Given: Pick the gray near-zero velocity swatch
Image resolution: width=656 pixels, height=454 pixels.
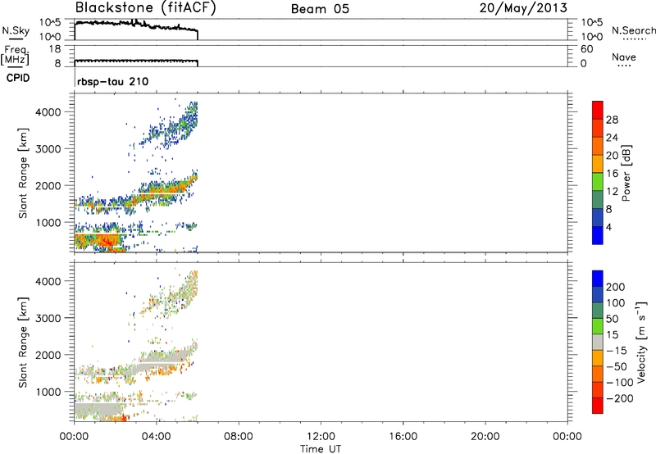Looking at the screenshot, I should tap(598, 343).
